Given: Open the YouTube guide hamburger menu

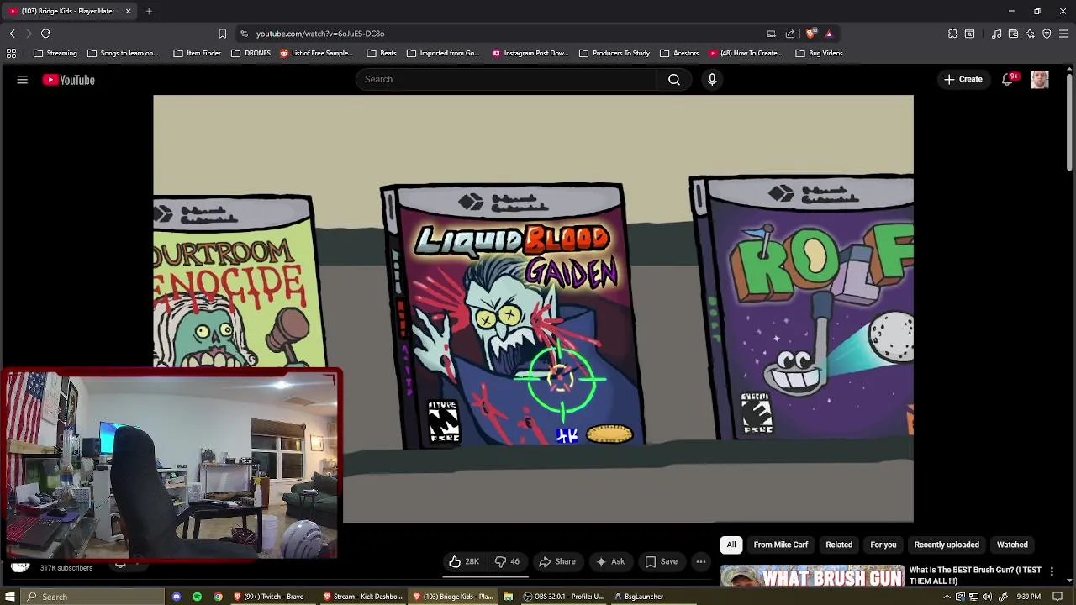Looking at the screenshot, I should pos(23,80).
